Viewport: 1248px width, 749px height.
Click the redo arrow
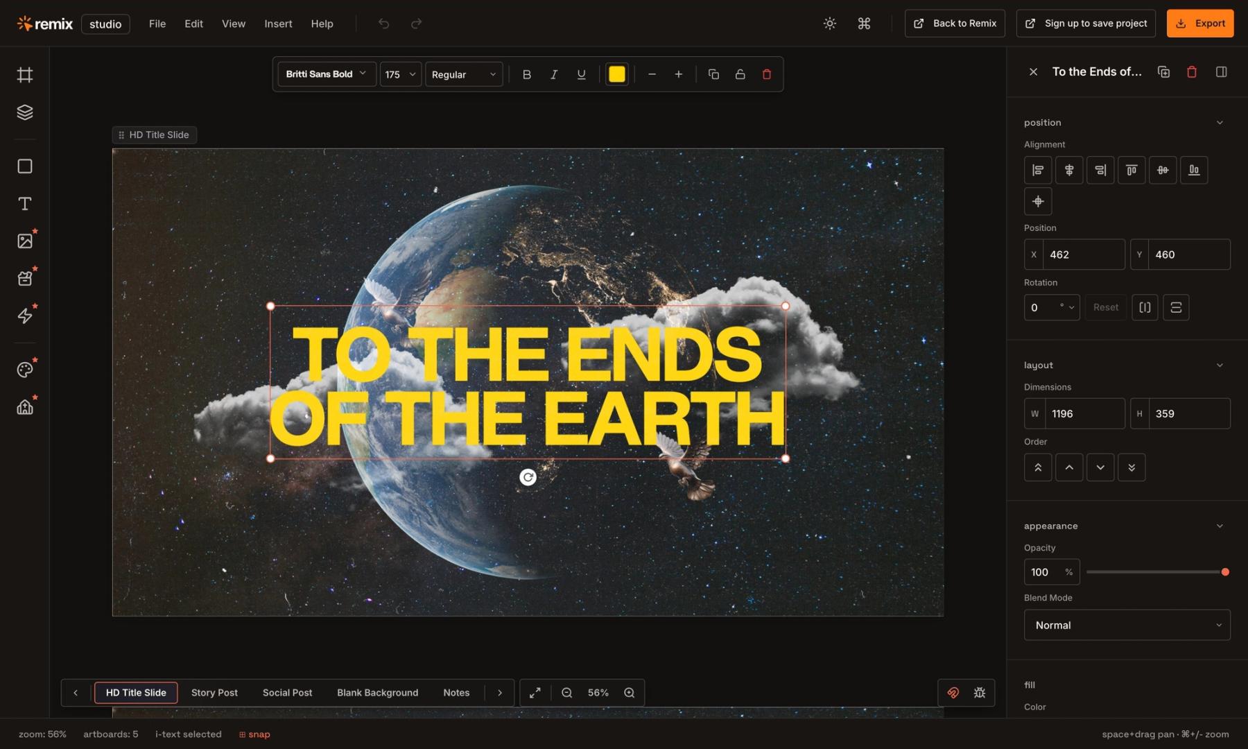416,24
